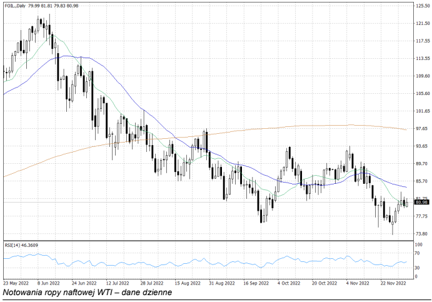Click the 125.50 price axis label
Screen dimensions: 432x302
click(x=423, y=6)
